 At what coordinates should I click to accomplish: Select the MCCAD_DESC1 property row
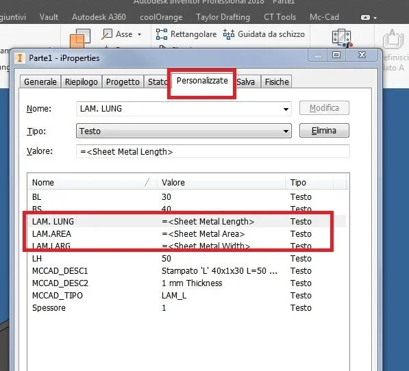point(187,270)
